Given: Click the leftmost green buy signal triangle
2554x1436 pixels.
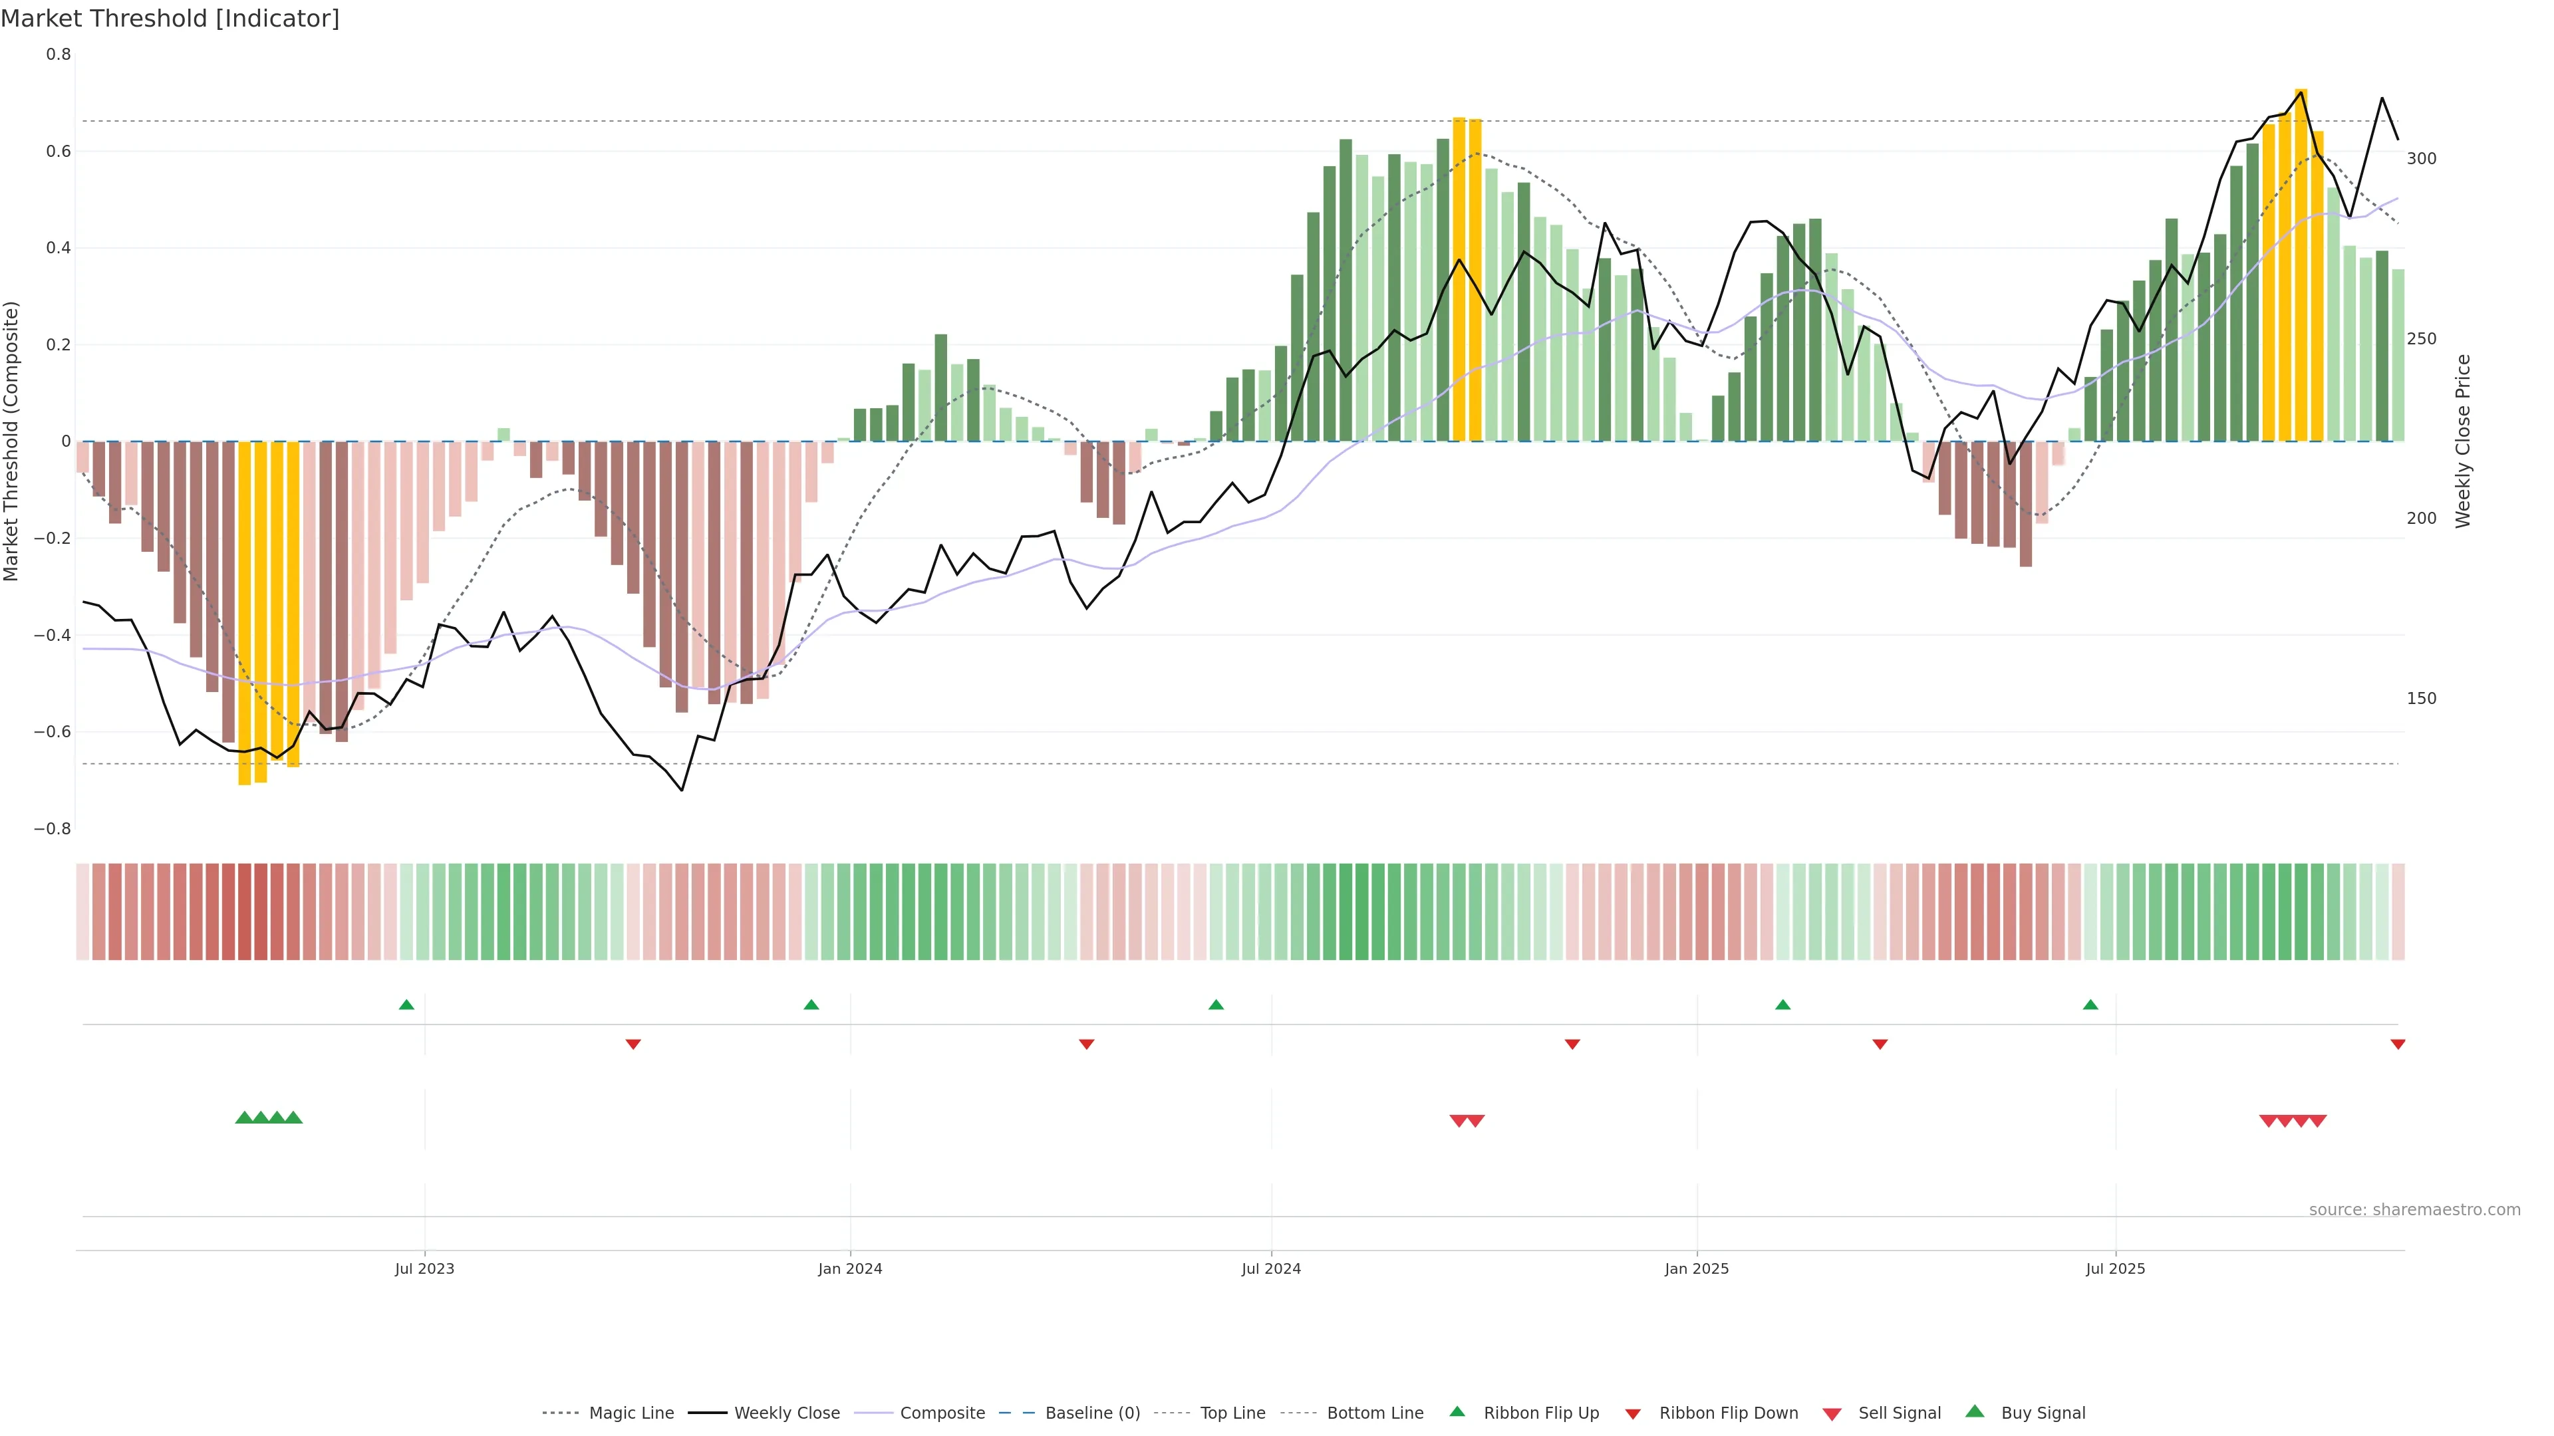Looking at the screenshot, I should click(x=244, y=1118).
